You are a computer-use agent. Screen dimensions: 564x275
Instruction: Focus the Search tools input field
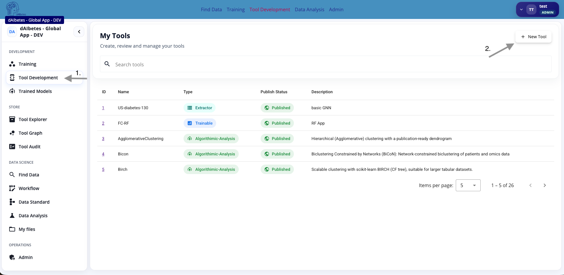pos(326,64)
